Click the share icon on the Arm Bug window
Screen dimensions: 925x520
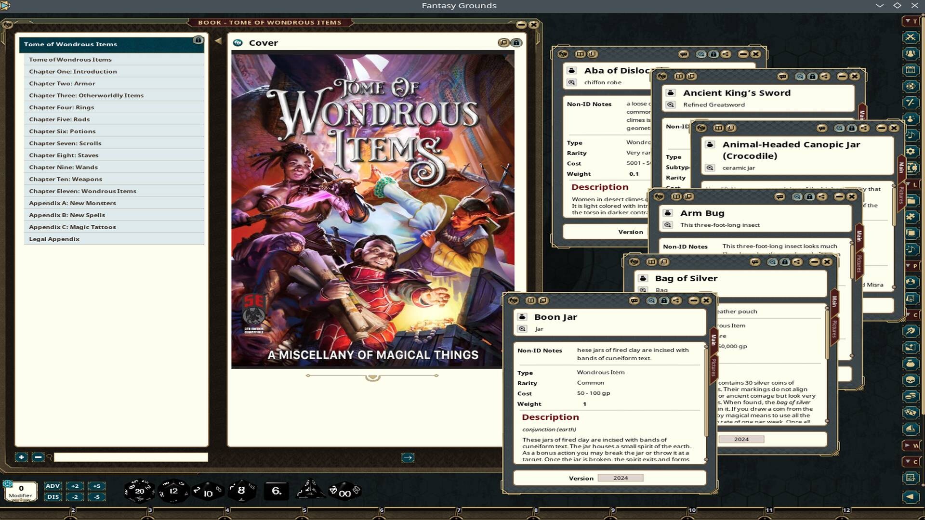821,196
